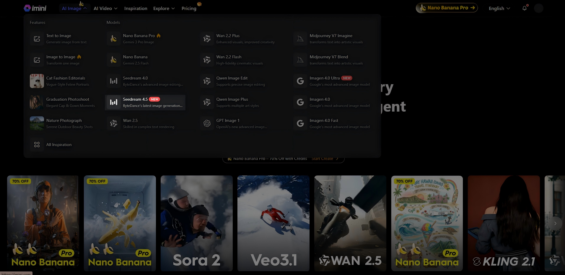The image size is (565, 275).
Task: Open the notification bell
Action: tap(525, 8)
